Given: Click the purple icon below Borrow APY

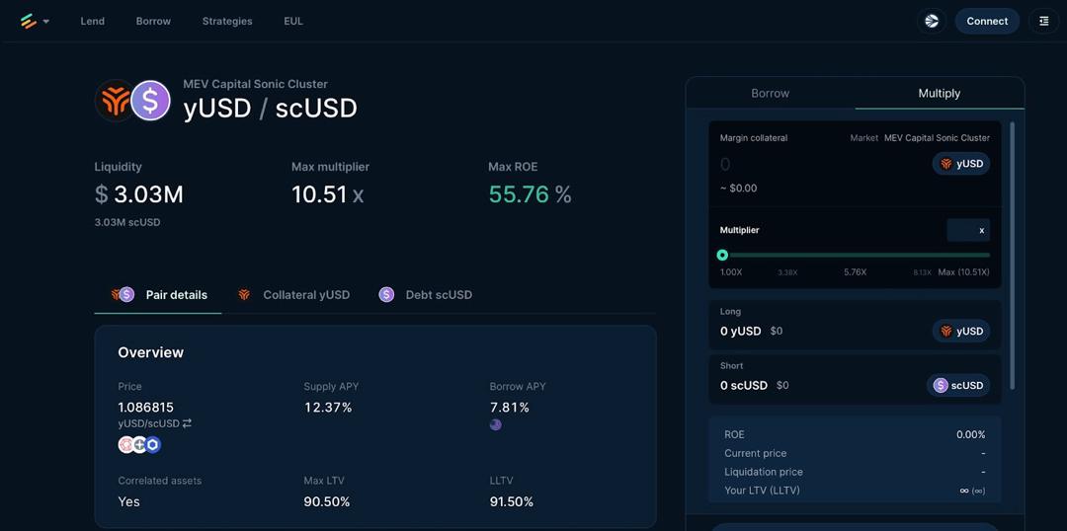Looking at the screenshot, I should [495, 425].
